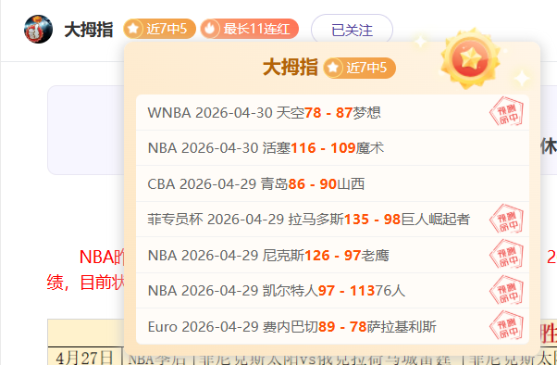
Task: Select the 大拇指 title in popup
Action: pos(291,68)
